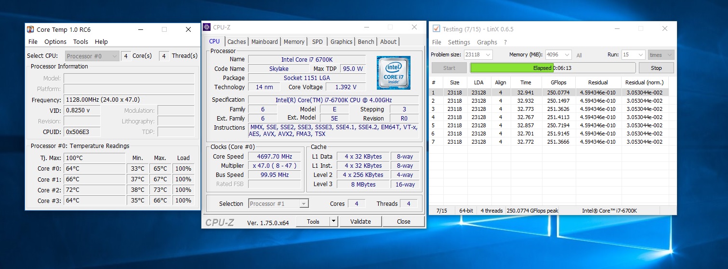Click the Close button in CPU-Z
The image size is (728, 269).
point(404,221)
